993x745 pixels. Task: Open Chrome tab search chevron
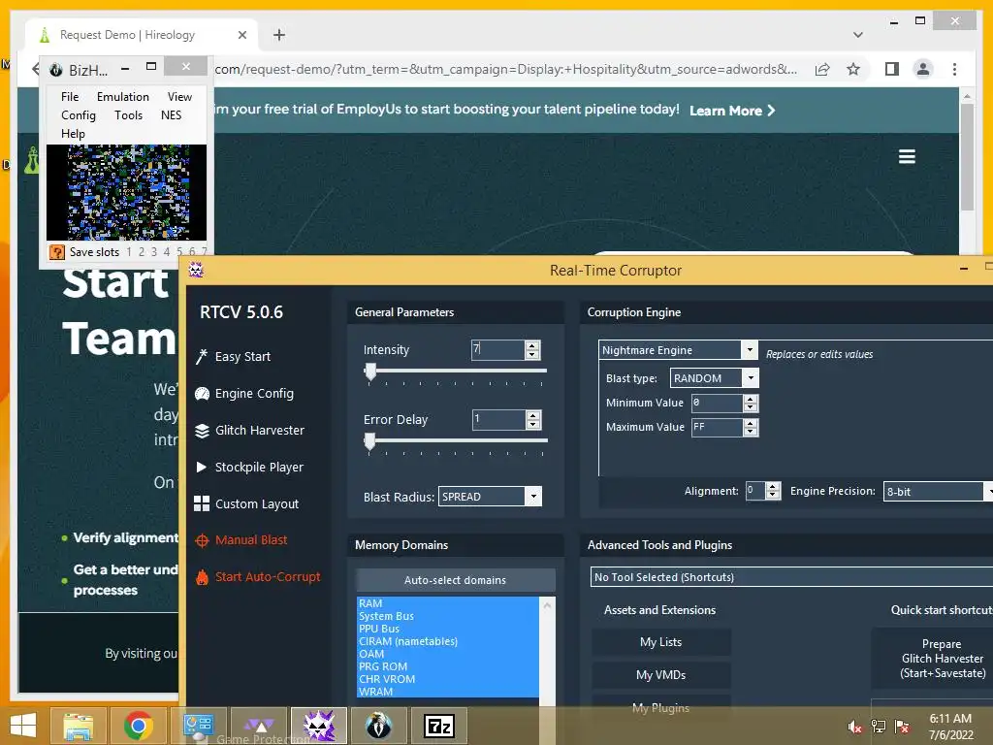(857, 35)
